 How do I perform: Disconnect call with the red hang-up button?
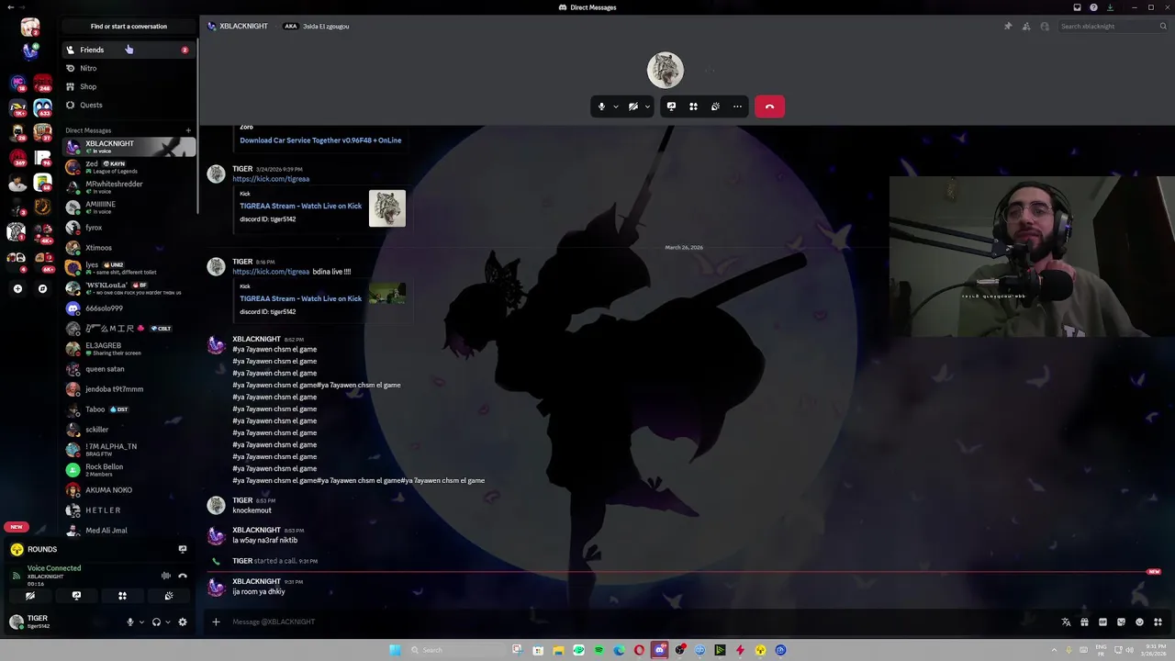769,106
